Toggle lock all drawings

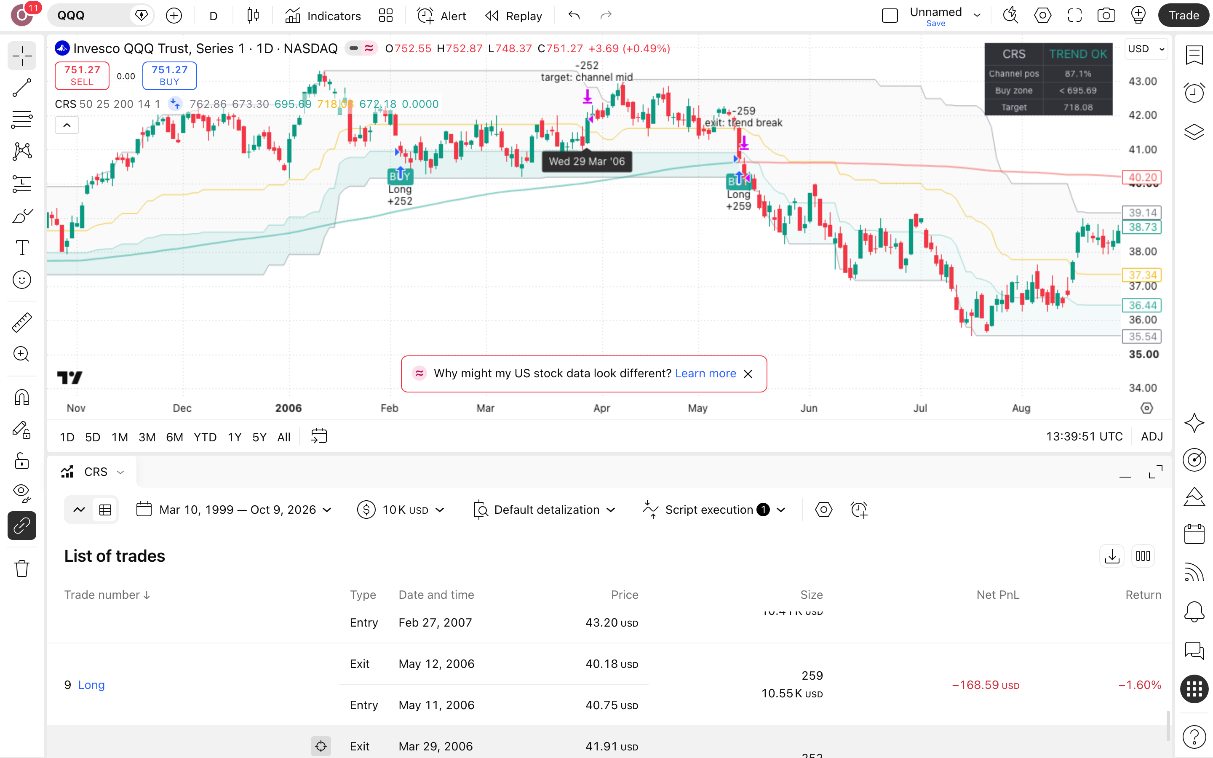(x=22, y=461)
